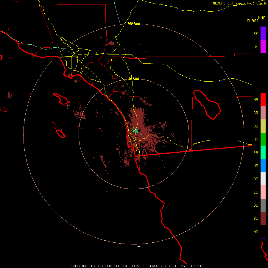
Task: Click the purple RF legend color swatch
Action: [x=263, y=33]
